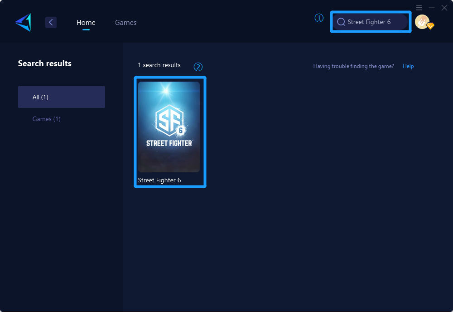Click the GearUP Booster logo icon
This screenshot has height=312, width=453.
(23, 22)
